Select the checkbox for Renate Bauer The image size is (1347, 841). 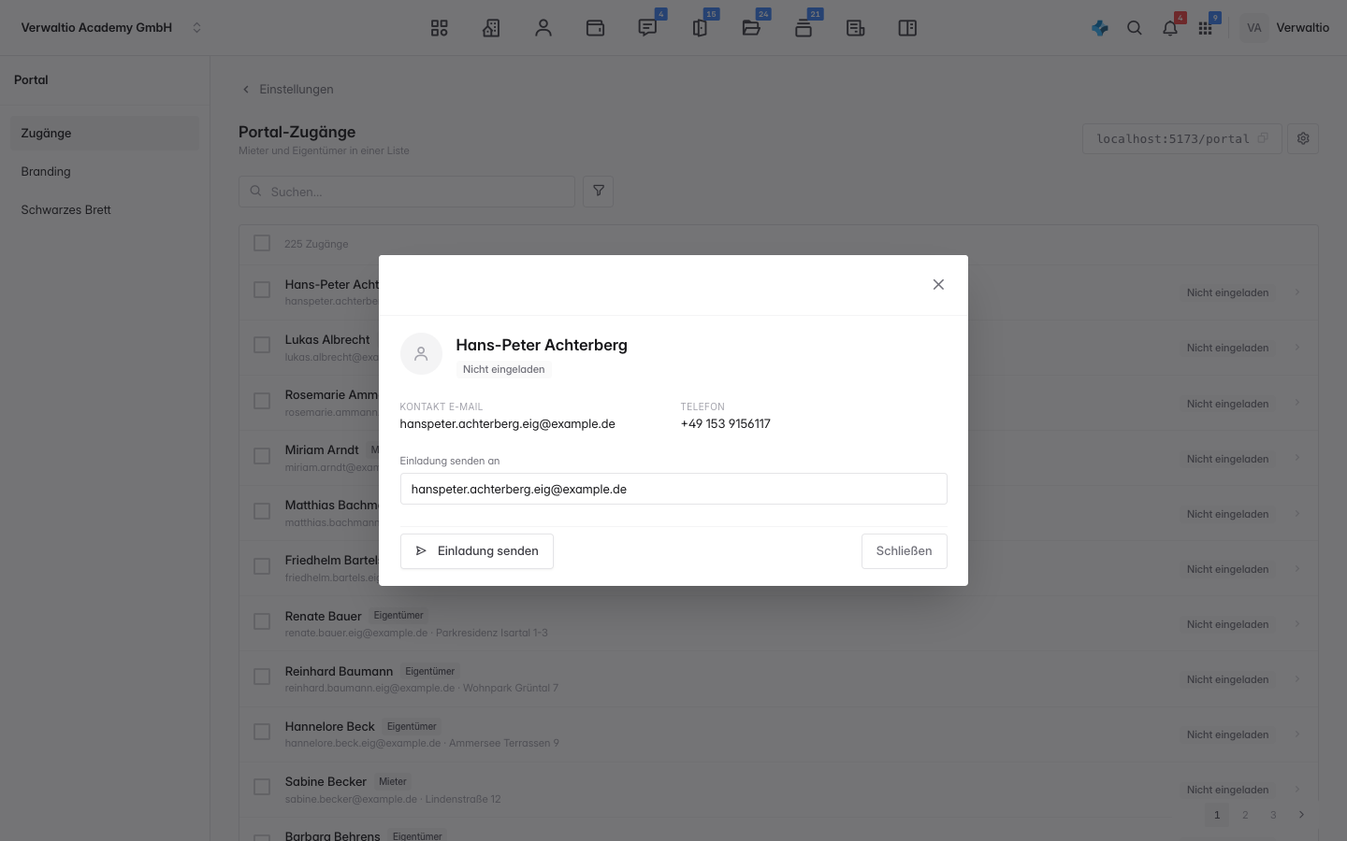[262, 621]
